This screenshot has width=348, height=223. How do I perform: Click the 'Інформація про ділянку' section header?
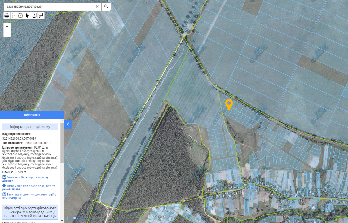coord(30,127)
